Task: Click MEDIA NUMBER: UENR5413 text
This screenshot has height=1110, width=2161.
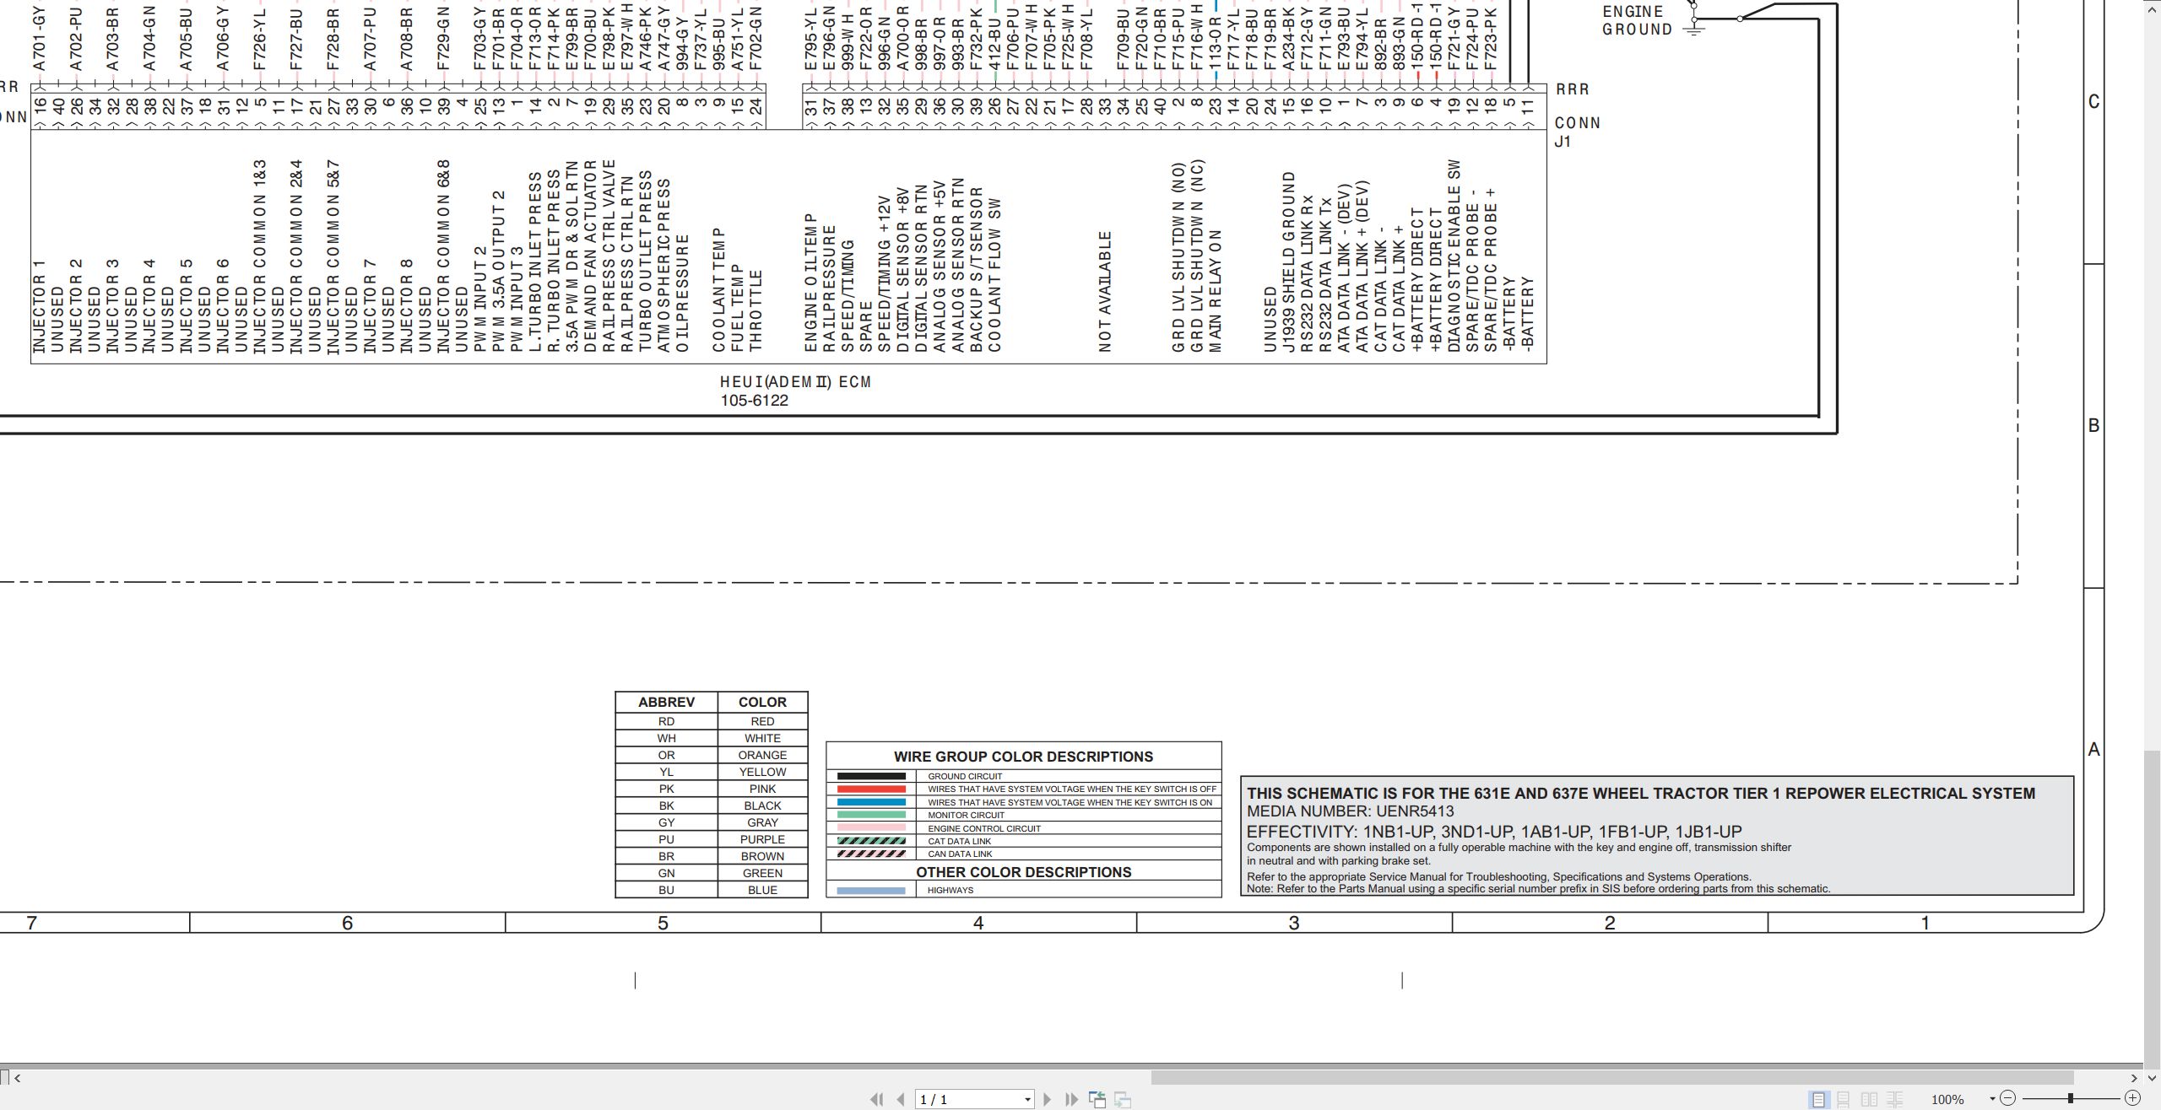Action: (x=1351, y=811)
